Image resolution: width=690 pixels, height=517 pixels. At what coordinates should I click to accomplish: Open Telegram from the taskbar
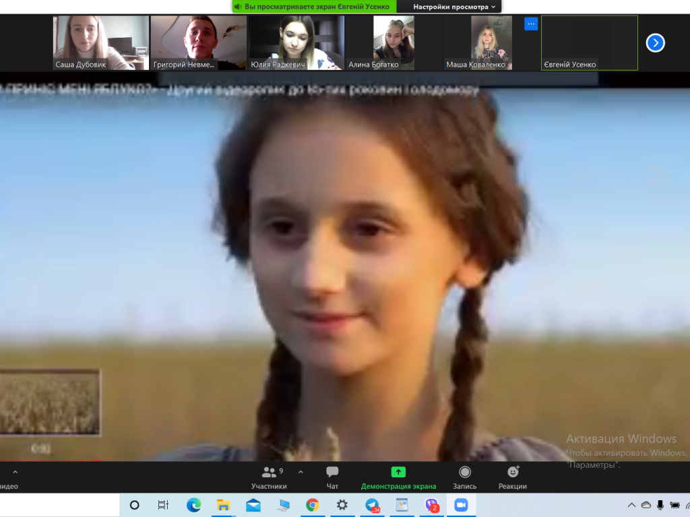click(x=372, y=505)
